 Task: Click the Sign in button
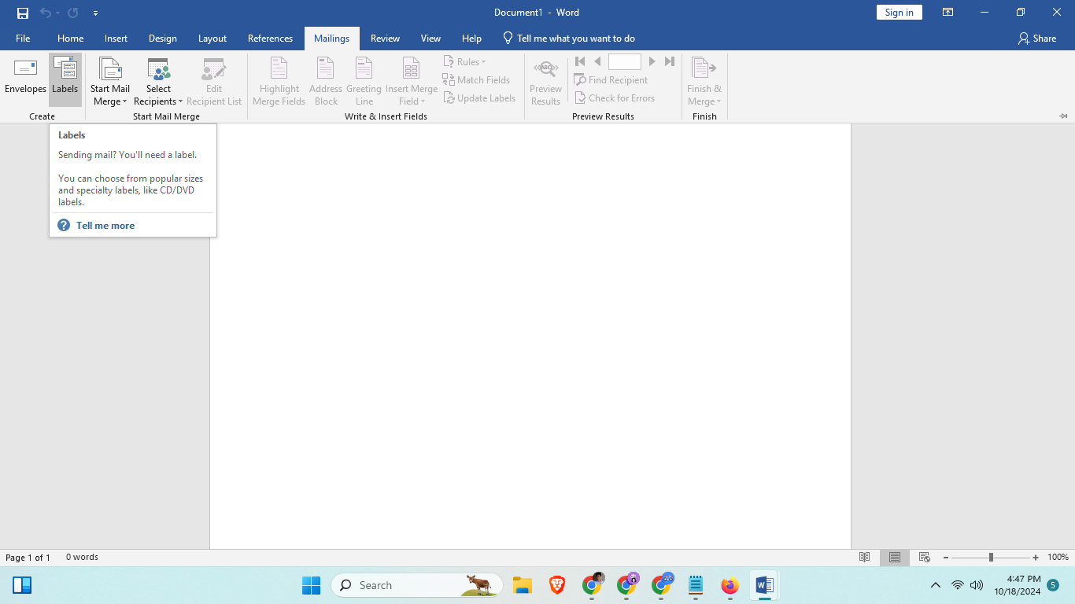(899, 12)
